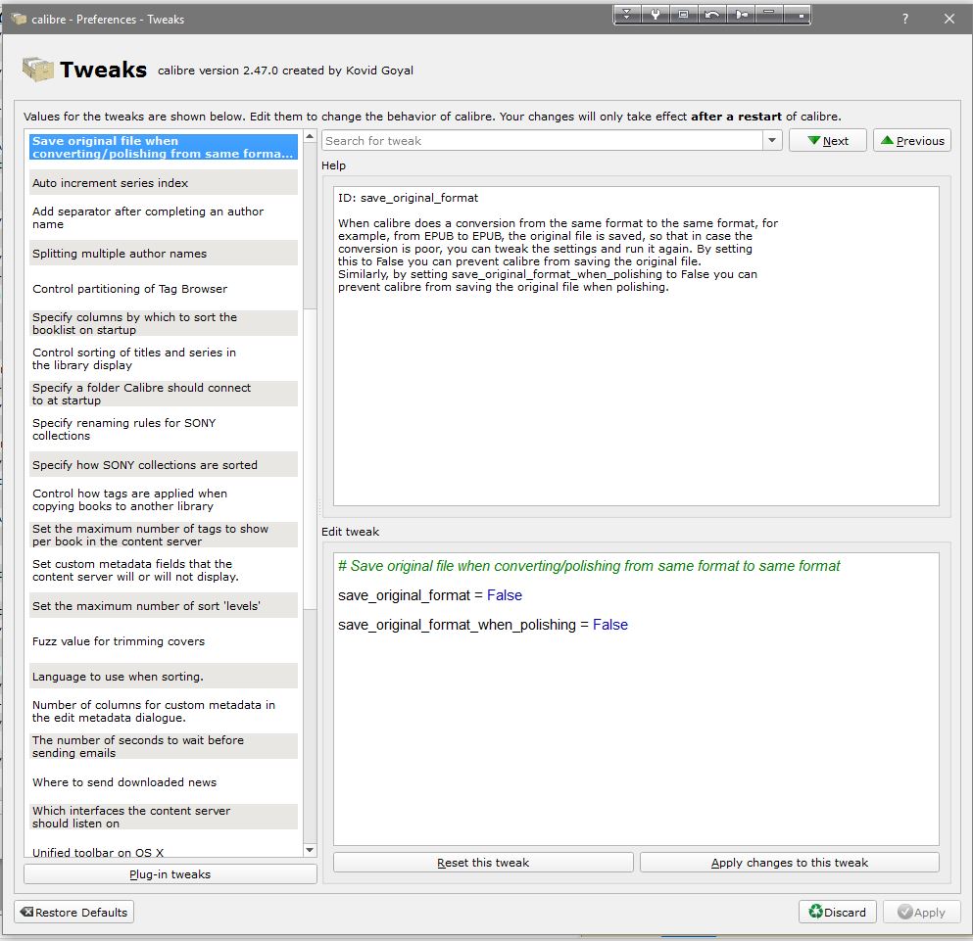
Task: Select 'Control how tags are applied when copying'
Action: pos(164,499)
